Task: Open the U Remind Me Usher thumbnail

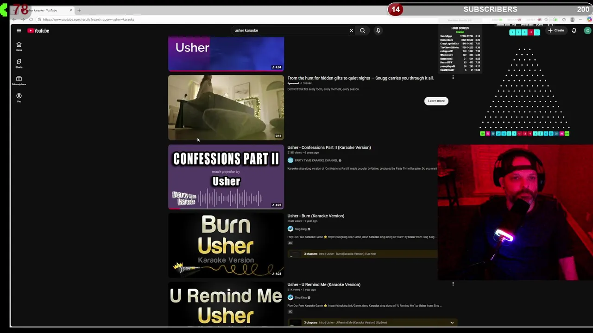Action: [x=226, y=305]
